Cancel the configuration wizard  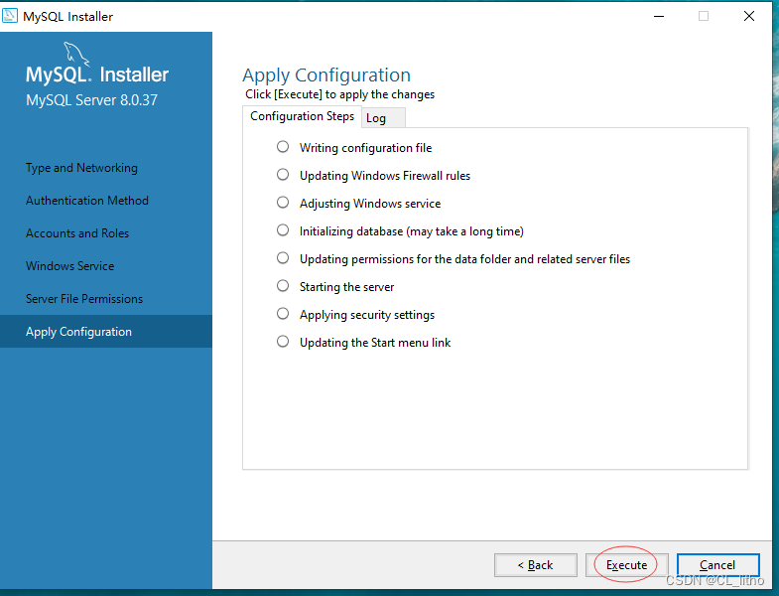(717, 564)
